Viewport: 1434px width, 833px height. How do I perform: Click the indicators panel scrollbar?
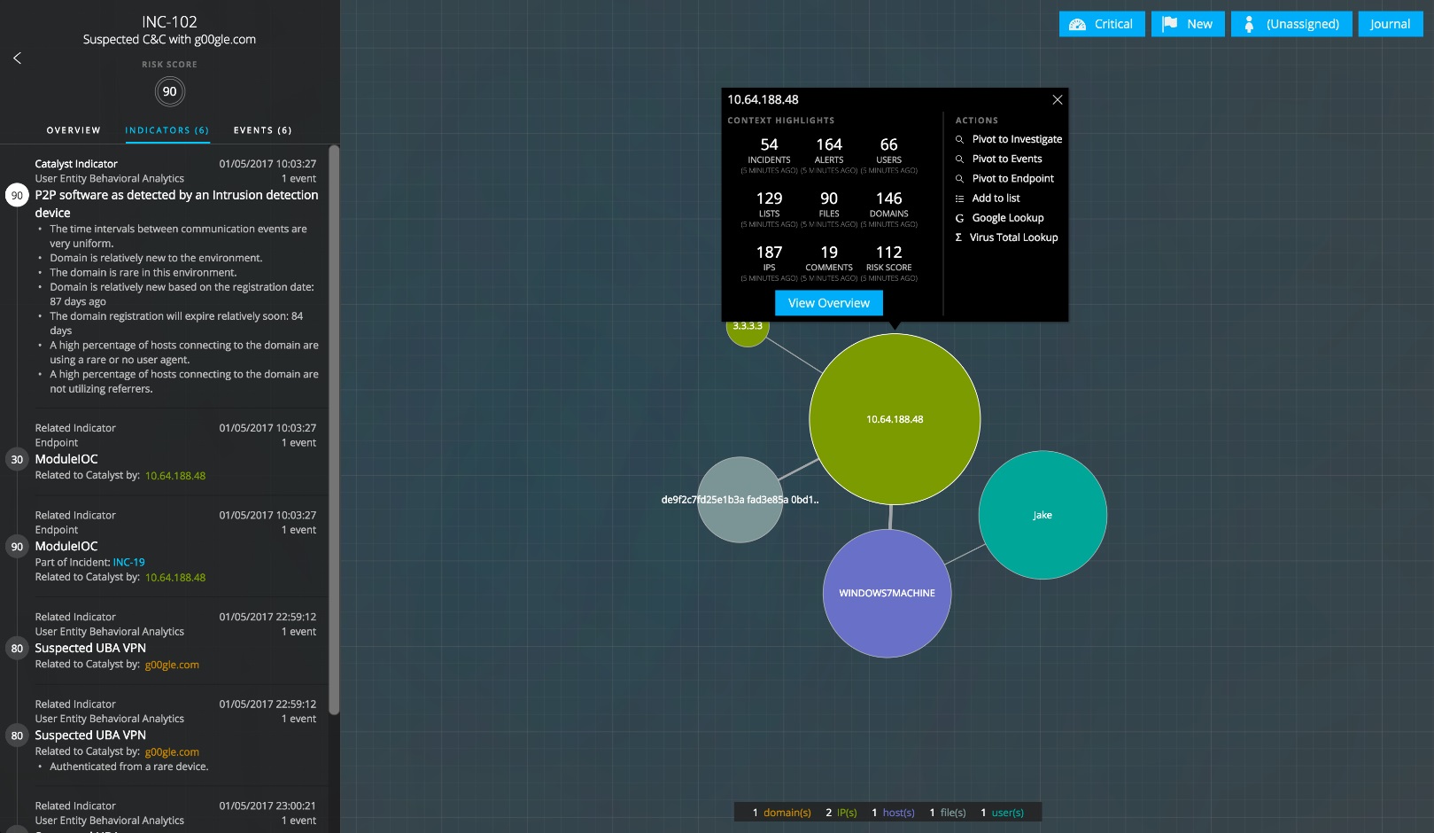click(334, 425)
